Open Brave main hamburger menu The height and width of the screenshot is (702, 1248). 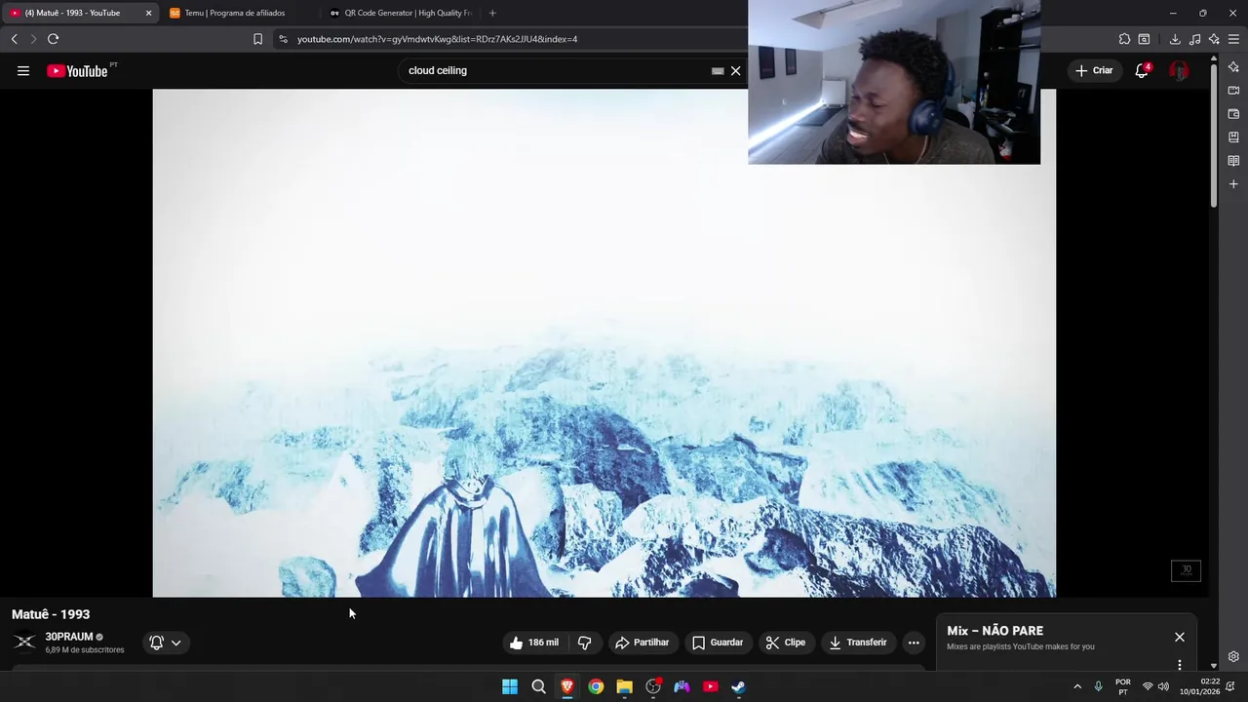[1234, 39]
